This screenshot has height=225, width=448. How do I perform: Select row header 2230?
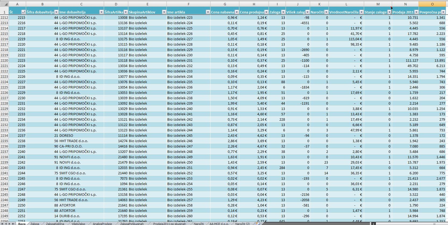click(x=4, y=114)
